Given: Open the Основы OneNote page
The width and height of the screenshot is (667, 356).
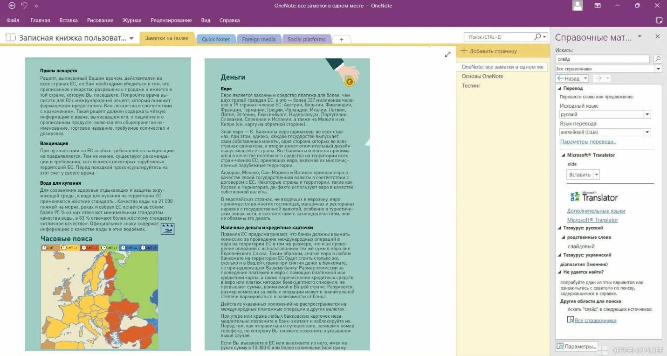Looking at the screenshot, I should (482, 76).
